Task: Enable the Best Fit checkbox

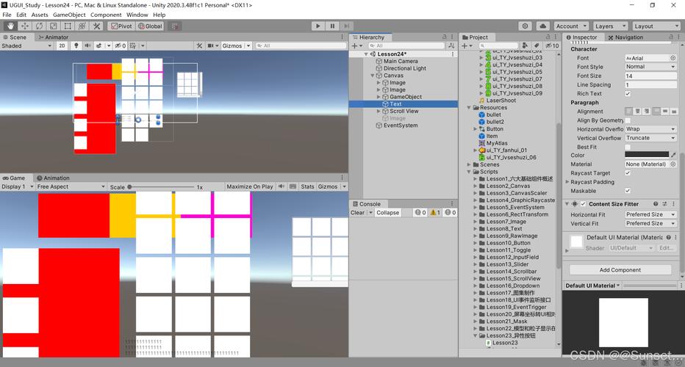Action: pyautogui.click(x=628, y=147)
